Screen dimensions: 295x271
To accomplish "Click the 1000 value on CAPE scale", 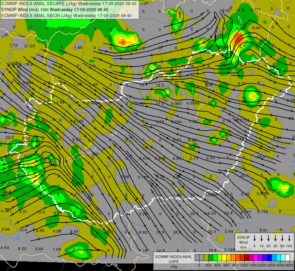I will click(x=244, y=265).
